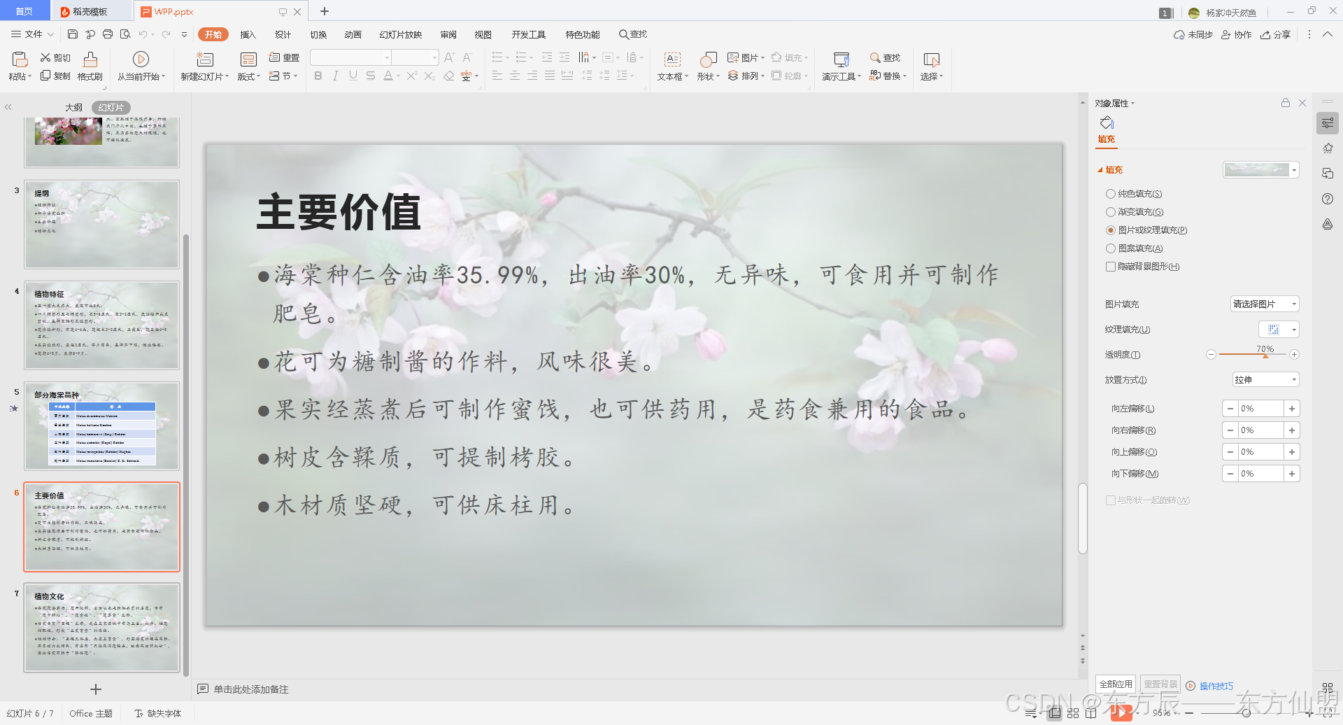The height and width of the screenshot is (725, 1343).
Task: Click the Shapes (形状) icon
Action: (709, 59)
